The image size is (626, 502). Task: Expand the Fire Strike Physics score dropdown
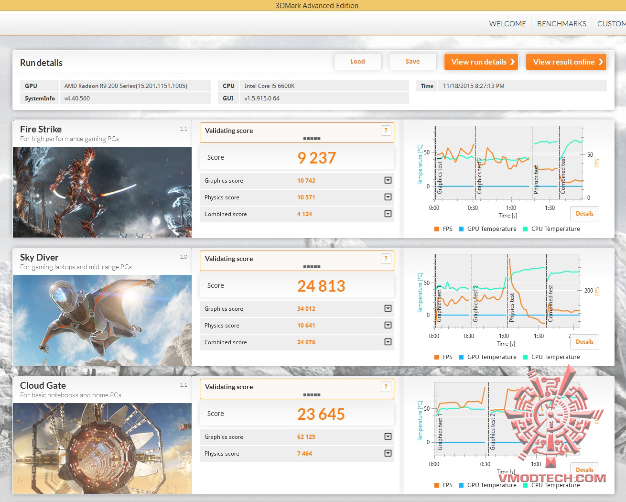point(388,197)
